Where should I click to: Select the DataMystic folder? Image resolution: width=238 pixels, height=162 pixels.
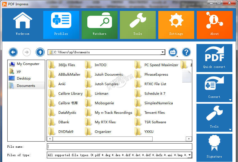[x=62, y=113]
